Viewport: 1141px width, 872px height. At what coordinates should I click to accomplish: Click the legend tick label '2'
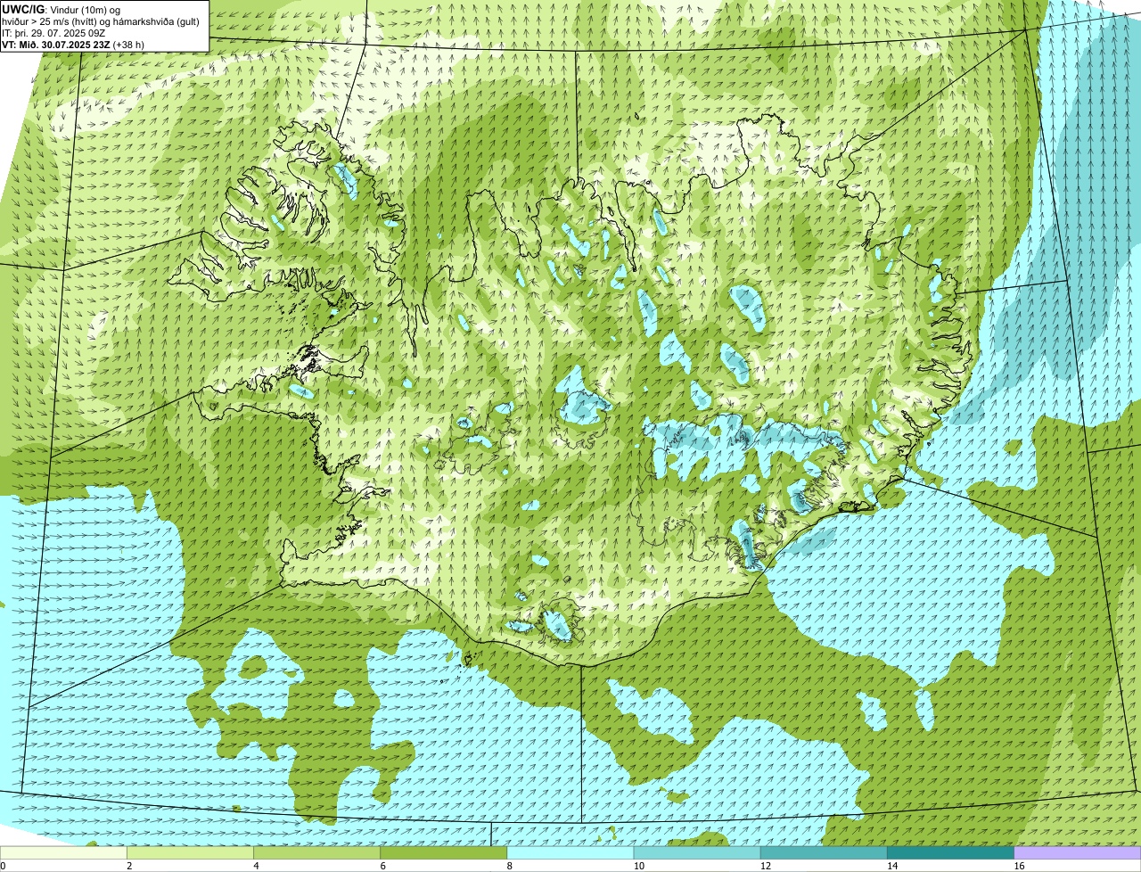[x=129, y=866]
